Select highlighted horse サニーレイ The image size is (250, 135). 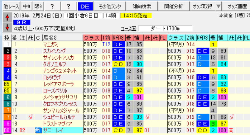pyautogui.click(x=62, y=130)
